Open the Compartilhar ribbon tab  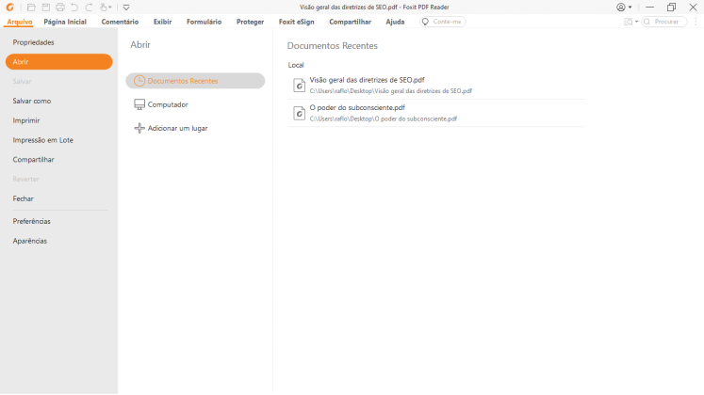(x=351, y=22)
